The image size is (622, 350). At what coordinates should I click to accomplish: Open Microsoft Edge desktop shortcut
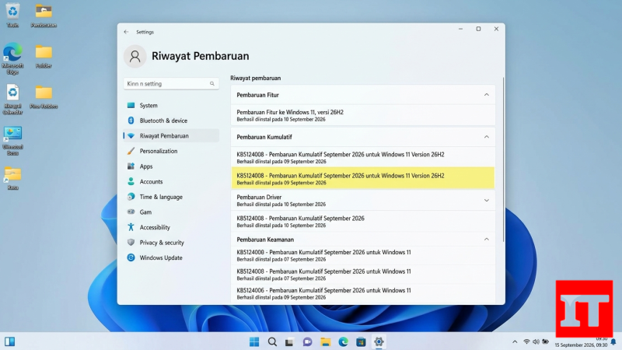[x=12, y=58]
